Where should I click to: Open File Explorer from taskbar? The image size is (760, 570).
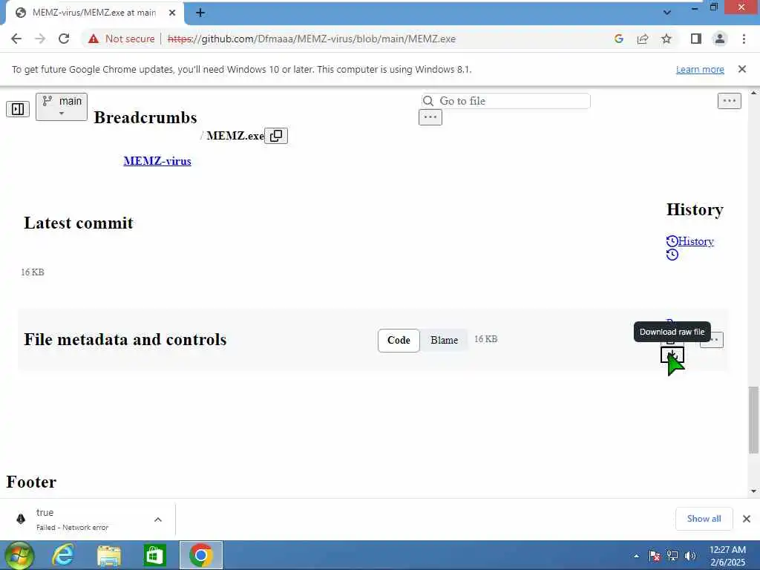(109, 555)
